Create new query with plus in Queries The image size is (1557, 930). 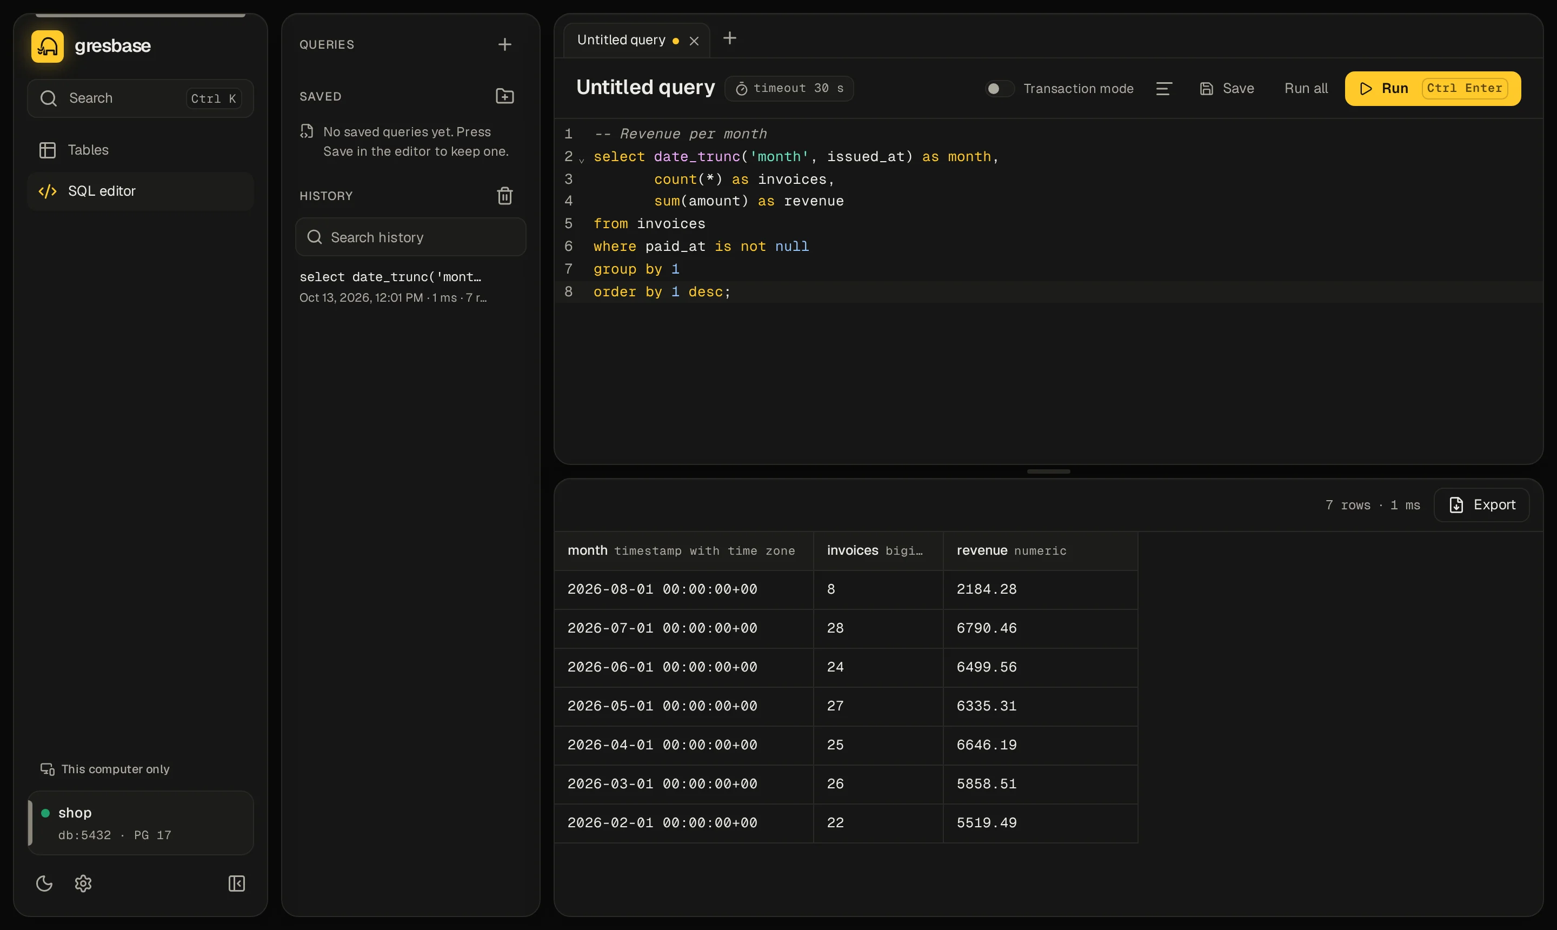point(505,44)
